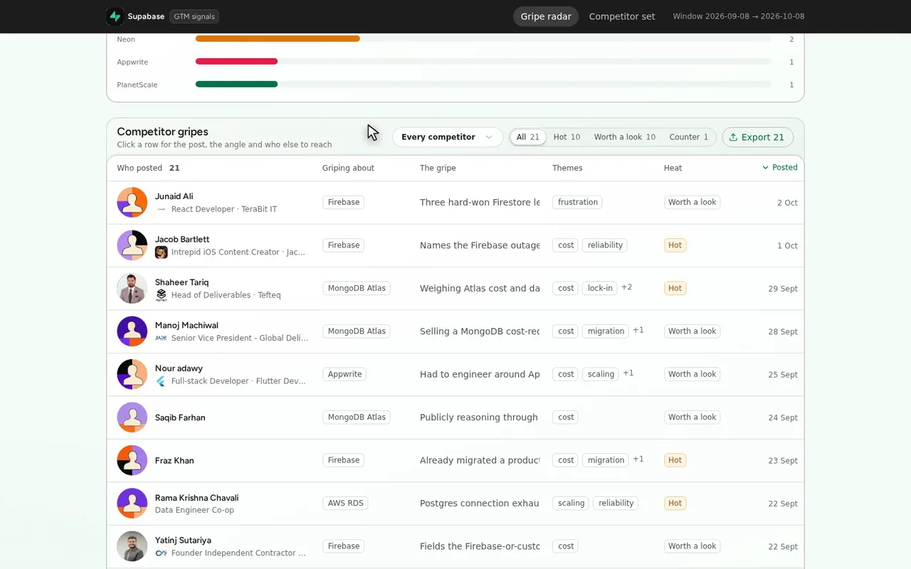Screen dimensions: 911x569
Task: Switch to the Gripe radar tab
Action: click(x=546, y=16)
